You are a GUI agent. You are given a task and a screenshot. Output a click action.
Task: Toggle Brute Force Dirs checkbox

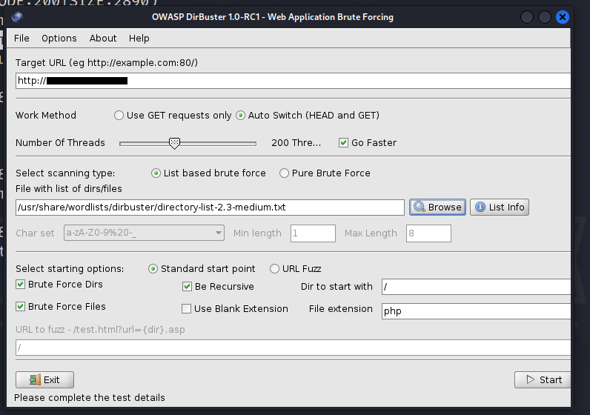(21, 285)
